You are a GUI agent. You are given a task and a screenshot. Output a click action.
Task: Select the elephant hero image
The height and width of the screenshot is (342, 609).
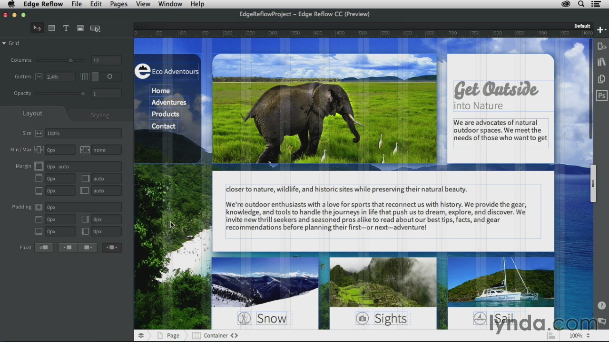324,109
